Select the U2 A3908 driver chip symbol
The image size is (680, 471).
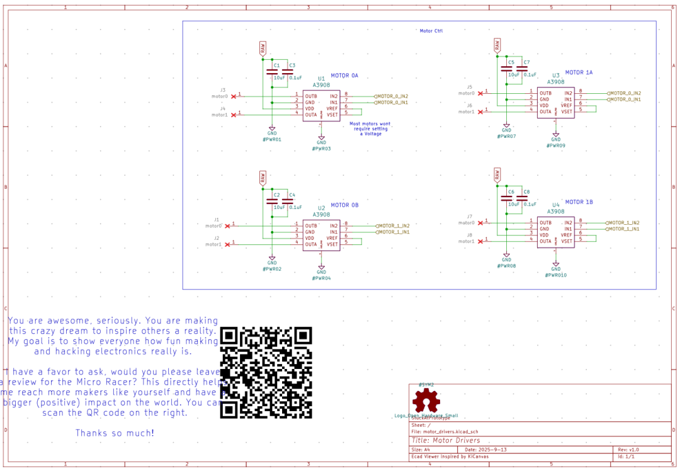pyautogui.click(x=321, y=235)
